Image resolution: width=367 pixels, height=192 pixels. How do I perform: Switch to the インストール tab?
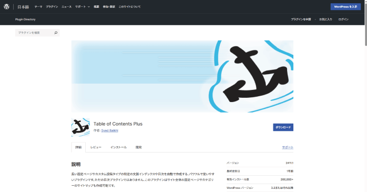pyautogui.click(x=118, y=147)
